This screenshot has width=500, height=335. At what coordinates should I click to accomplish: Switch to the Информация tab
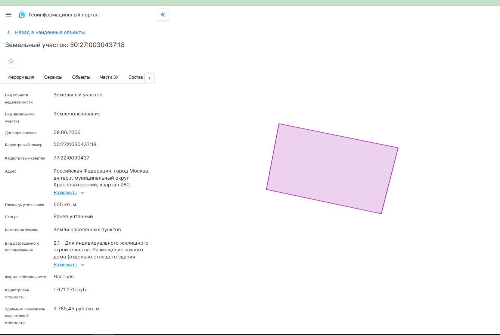tap(21, 77)
